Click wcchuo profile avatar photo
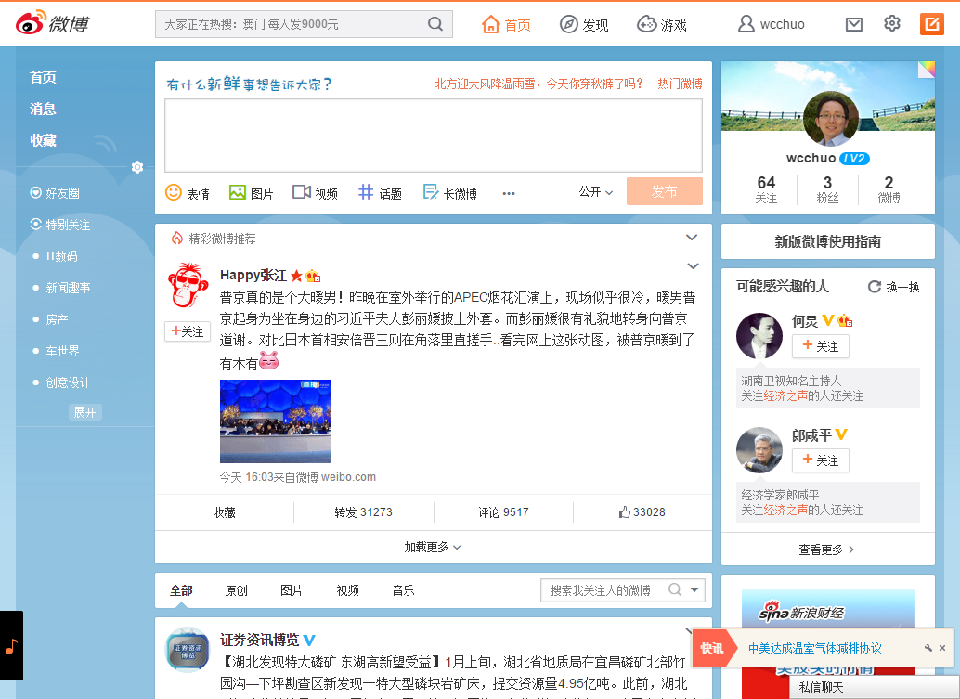 [x=831, y=119]
